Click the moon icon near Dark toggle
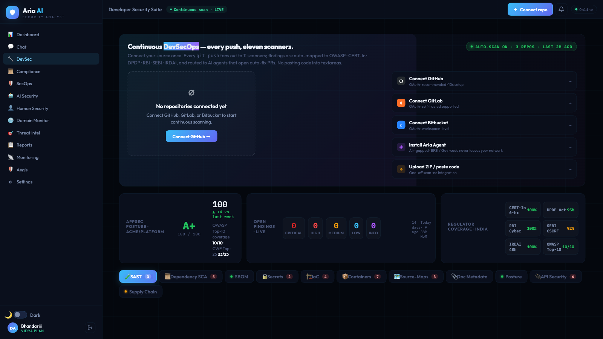The width and height of the screenshot is (603, 339). (8, 315)
